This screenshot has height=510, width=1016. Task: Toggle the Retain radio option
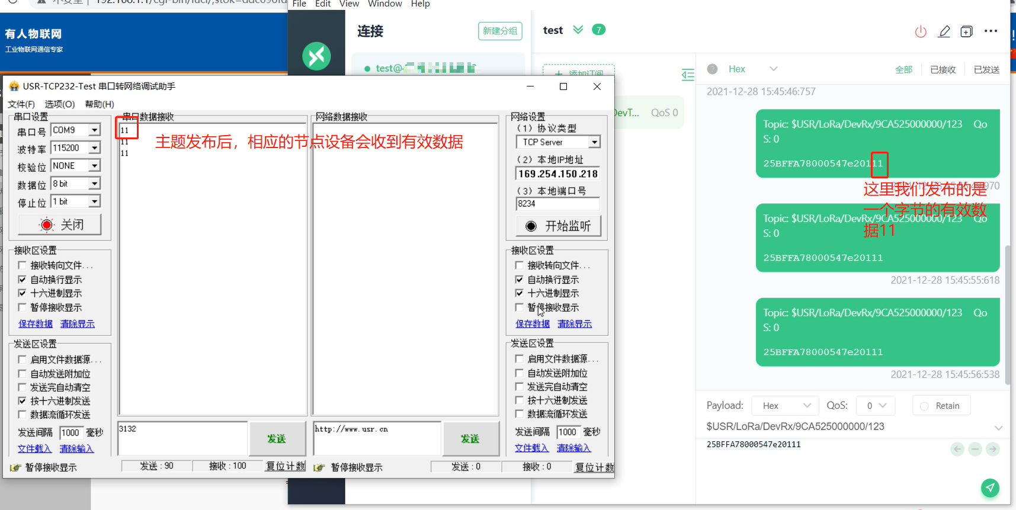tap(924, 406)
